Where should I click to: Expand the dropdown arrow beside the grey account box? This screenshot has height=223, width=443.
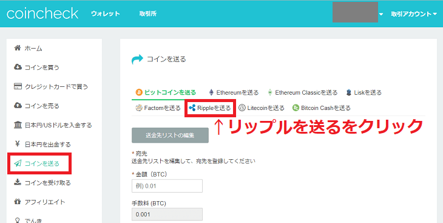(x=381, y=14)
